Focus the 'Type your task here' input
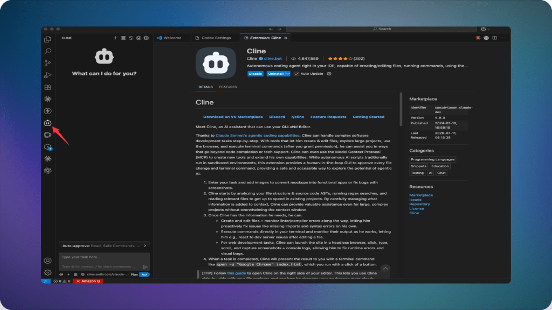Viewport: 552px width, 310px height. pyautogui.click(x=104, y=257)
